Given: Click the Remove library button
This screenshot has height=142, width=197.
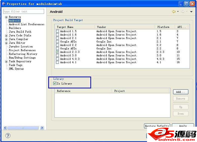Looking at the screenshot, I should click(x=181, y=99).
